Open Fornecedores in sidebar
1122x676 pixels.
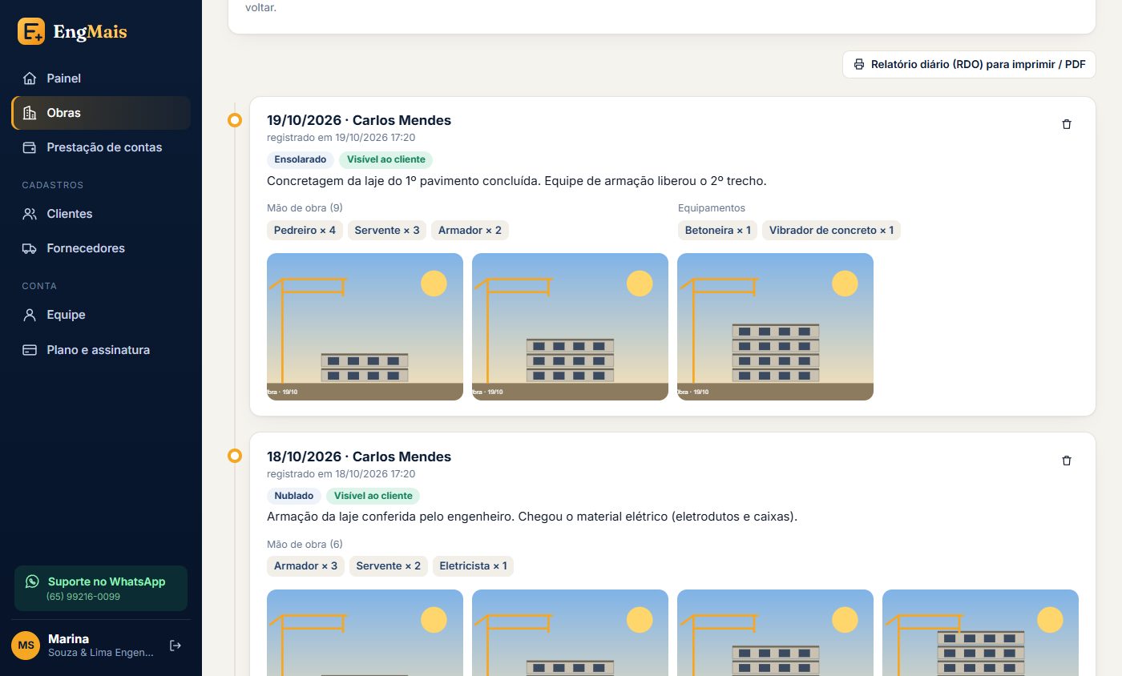tap(101, 248)
